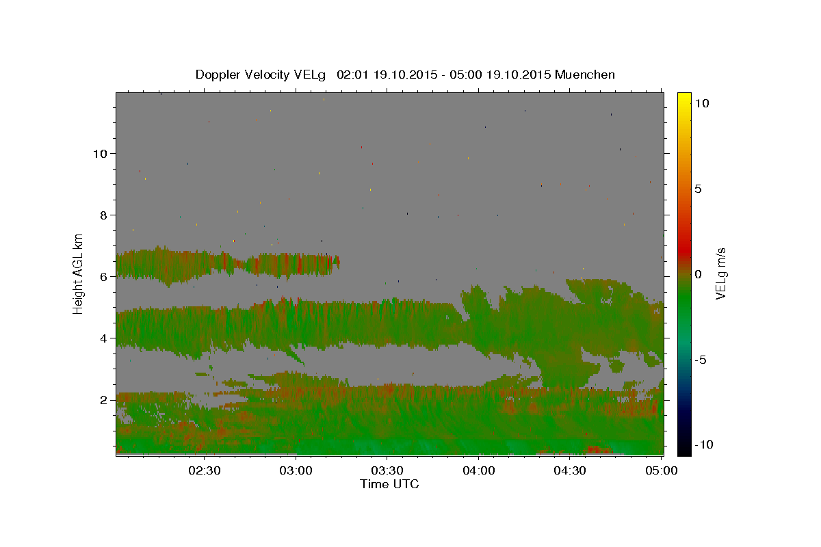Click the colorbar tick label -10
The height and width of the screenshot is (547, 821).
704,444
